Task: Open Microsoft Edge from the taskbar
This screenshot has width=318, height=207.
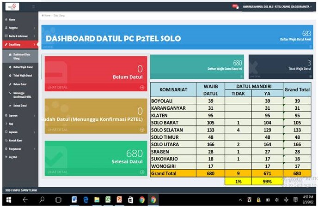Action: pyautogui.click(x=86, y=200)
